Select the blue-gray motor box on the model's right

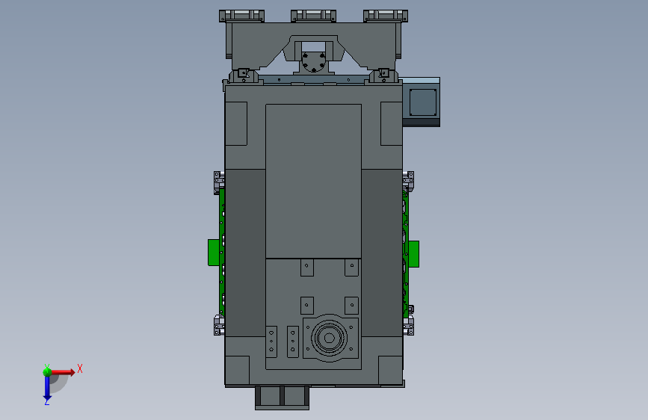click(422, 102)
